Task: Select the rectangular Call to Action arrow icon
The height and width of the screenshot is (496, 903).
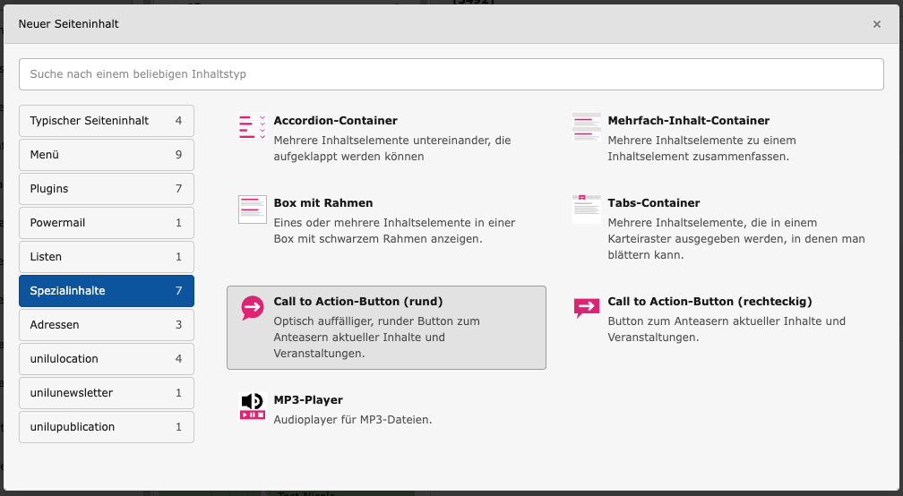Action: pyautogui.click(x=587, y=308)
